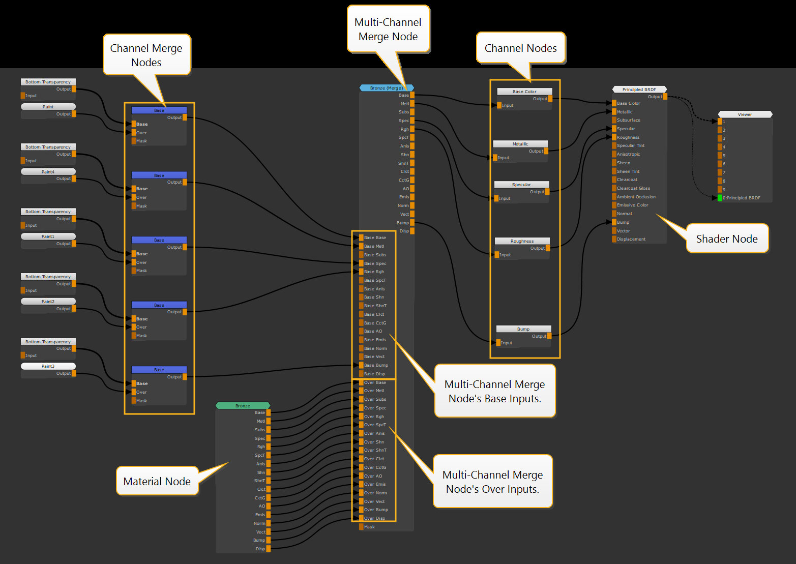This screenshot has height=564, width=796.
Task: Select the Principled BRDF node header
Action: click(639, 89)
